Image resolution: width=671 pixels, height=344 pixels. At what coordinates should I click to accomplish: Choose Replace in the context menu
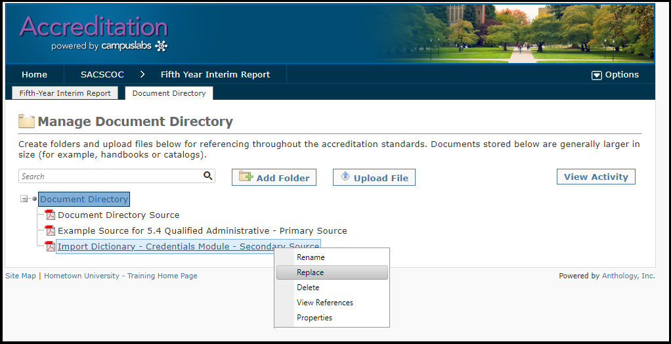click(x=311, y=272)
